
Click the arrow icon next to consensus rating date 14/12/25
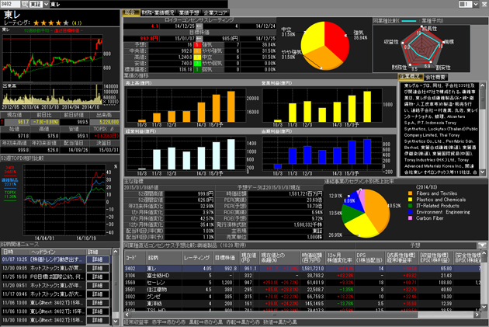(199, 26)
